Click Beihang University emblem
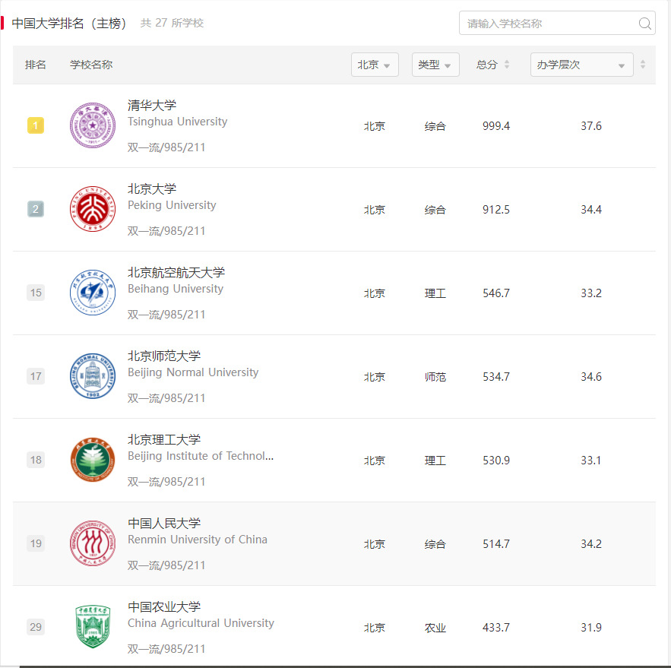Viewport: 671px width, 668px height. (93, 293)
